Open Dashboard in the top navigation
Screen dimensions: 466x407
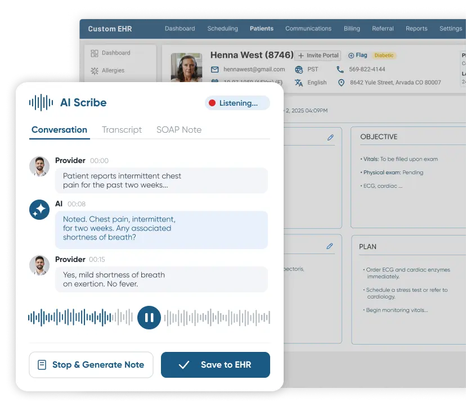[180, 29]
